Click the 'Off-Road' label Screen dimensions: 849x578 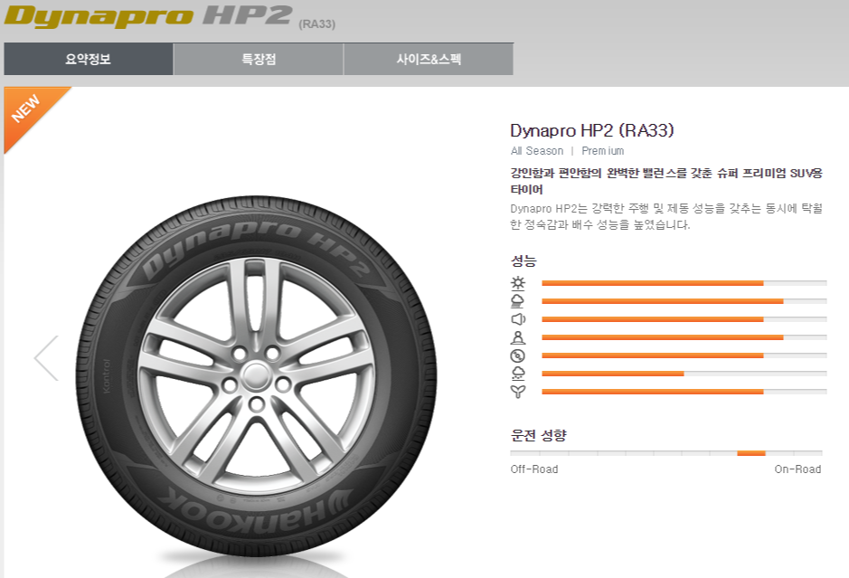tap(533, 469)
